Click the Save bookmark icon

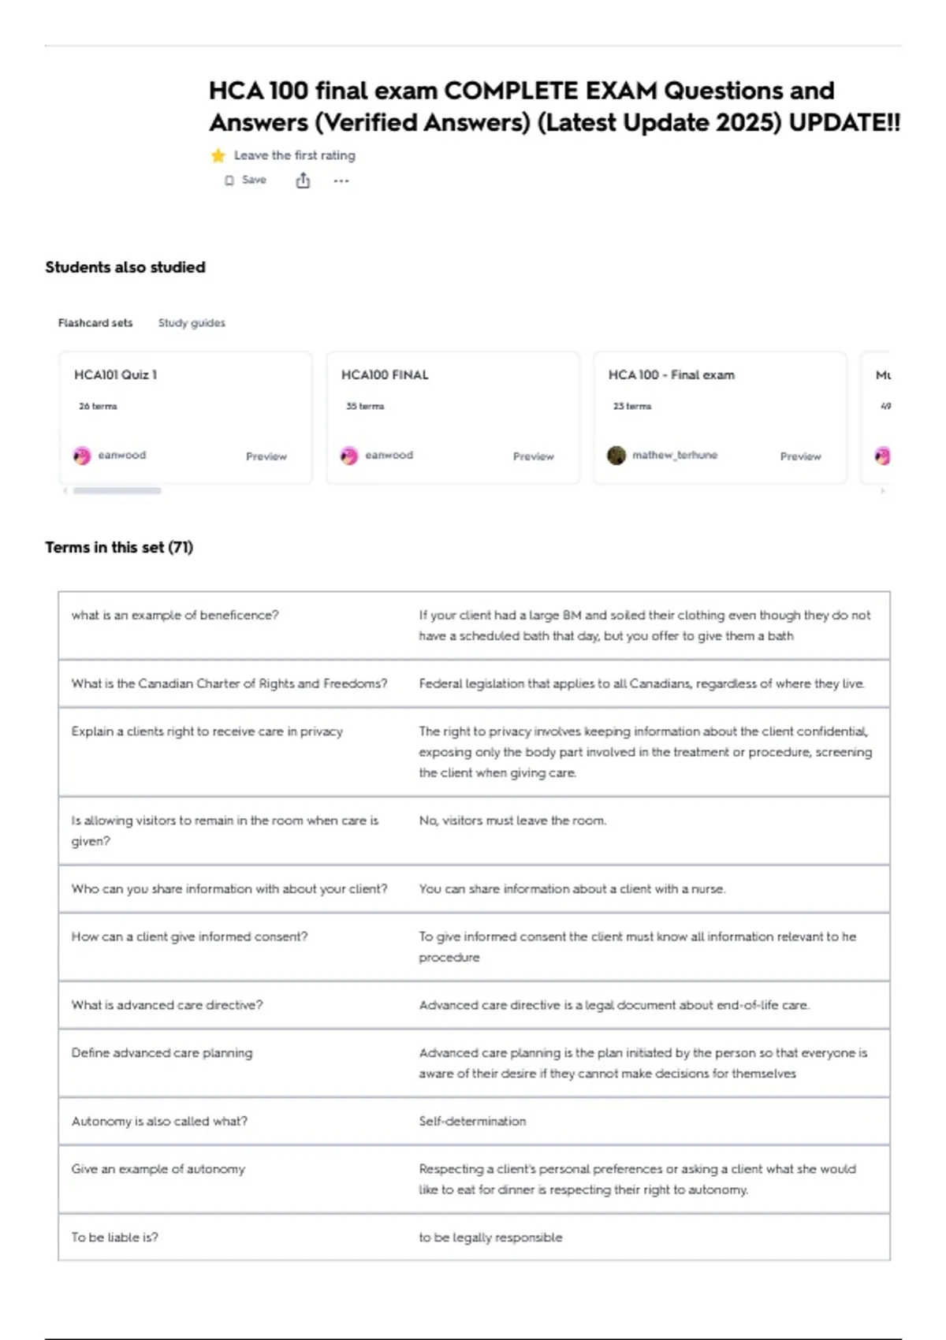229,181
